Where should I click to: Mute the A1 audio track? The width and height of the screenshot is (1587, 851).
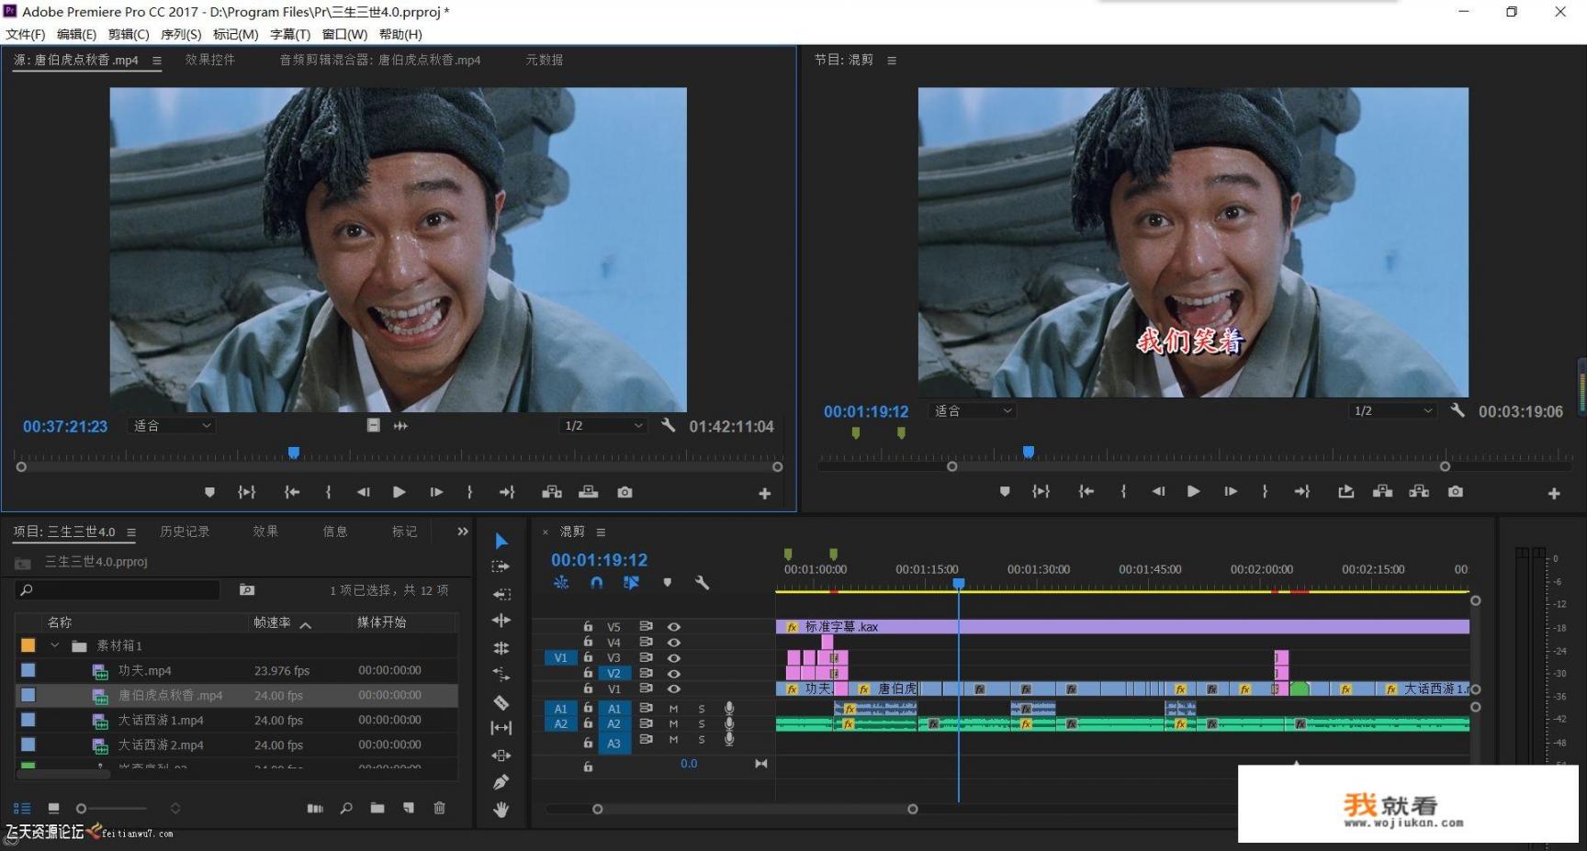(x=673, y=709)
